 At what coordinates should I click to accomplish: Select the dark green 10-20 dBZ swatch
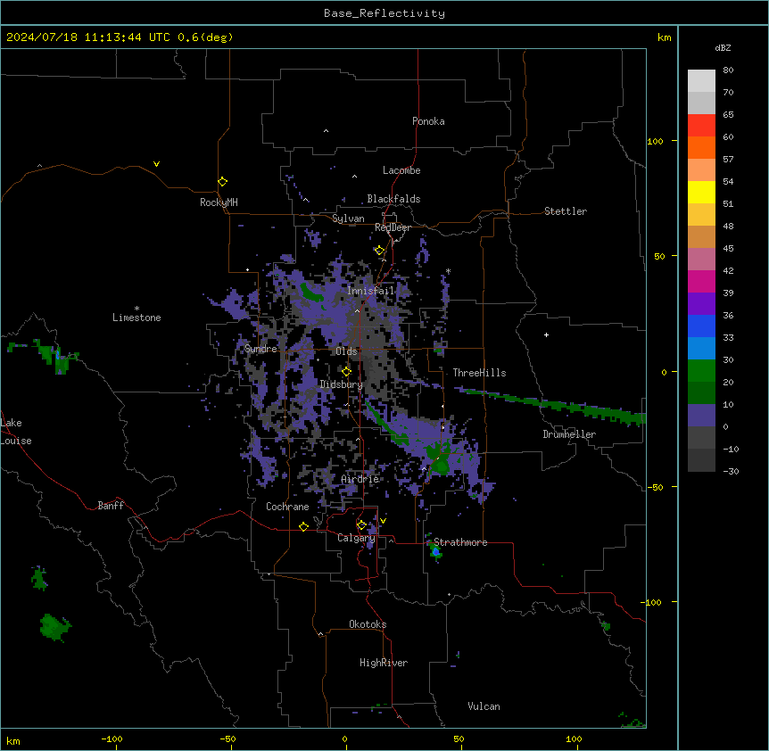(701, 393)
